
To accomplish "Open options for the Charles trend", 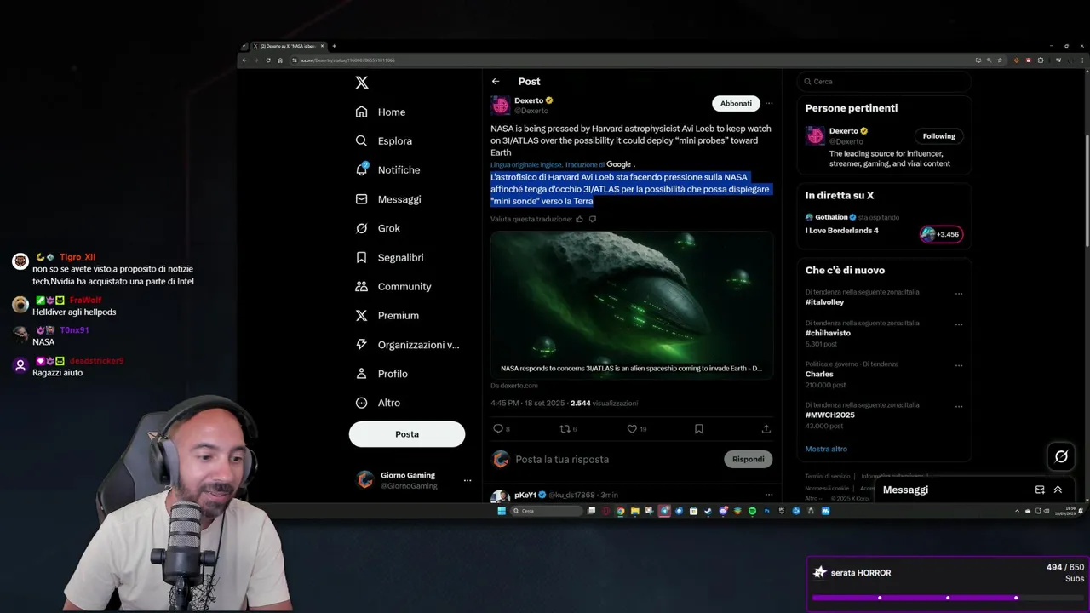I will pos(959,365).
